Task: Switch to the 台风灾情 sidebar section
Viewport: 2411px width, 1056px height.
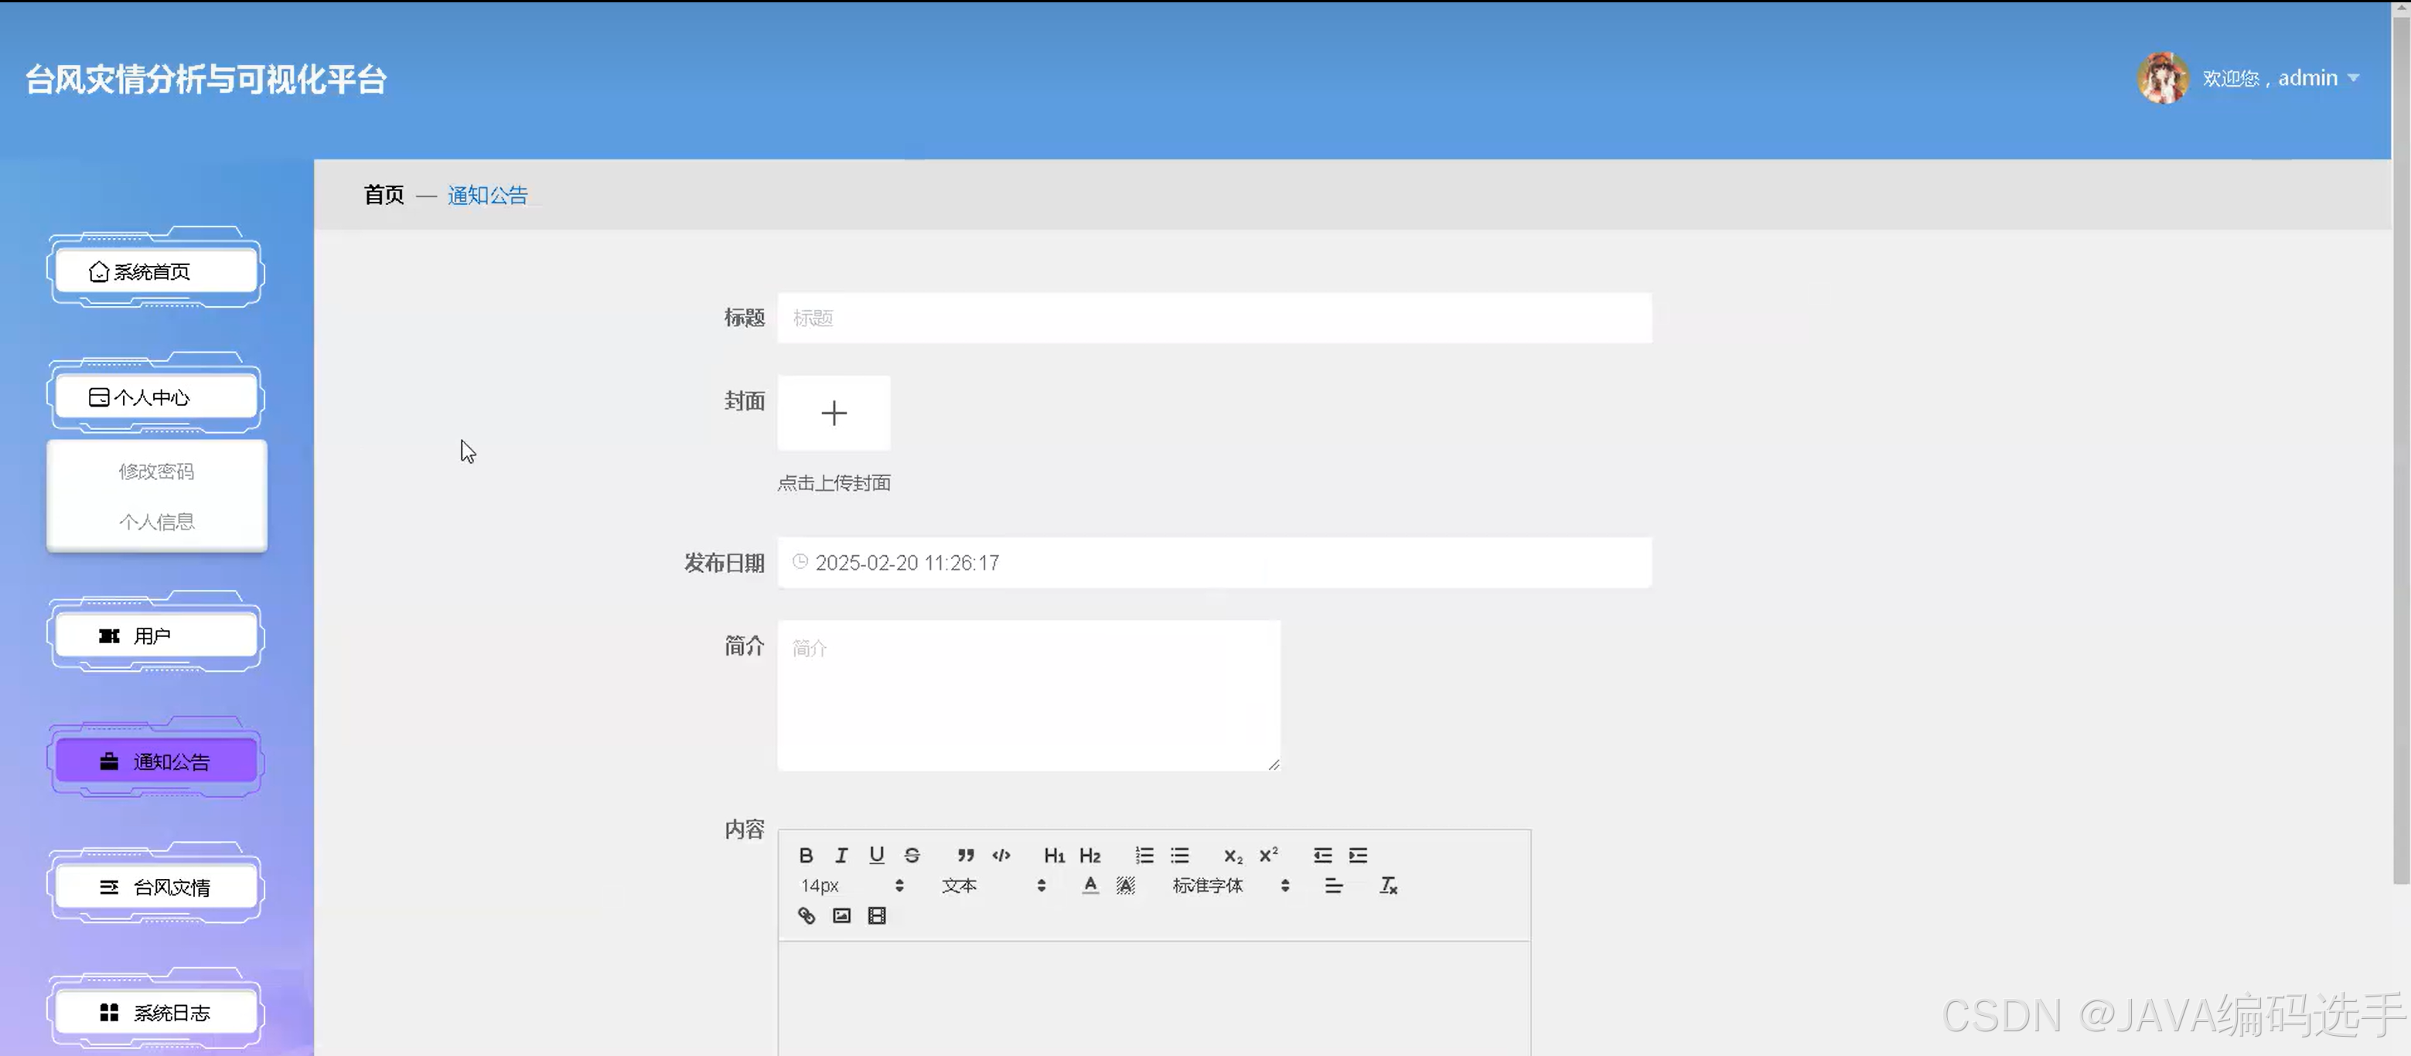Action: (156, 886)
